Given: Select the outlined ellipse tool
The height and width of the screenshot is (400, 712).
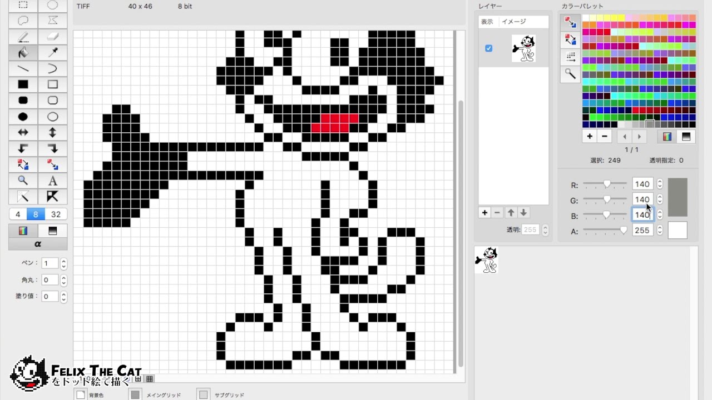Looking at the screenshot, I should coord(52,117).
